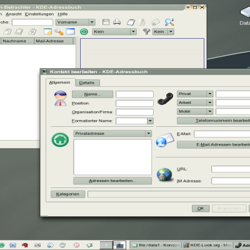Viewport: 250px width, 250px height.
Task: Click the Telefonnummern bearbeiten button
Action: [x=214, y=121]
